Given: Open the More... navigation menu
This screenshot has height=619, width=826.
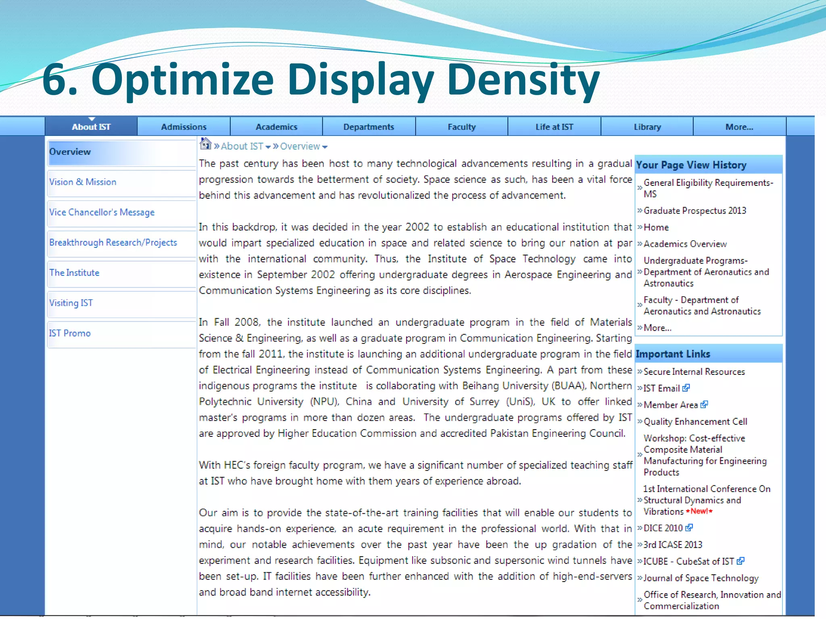Looking at the screenshot, I should point(739,127).
